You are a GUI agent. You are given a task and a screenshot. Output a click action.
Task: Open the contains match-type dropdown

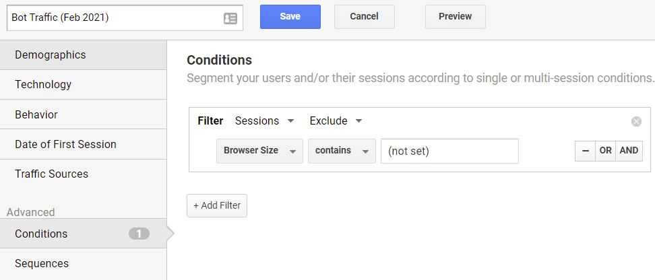342,151
